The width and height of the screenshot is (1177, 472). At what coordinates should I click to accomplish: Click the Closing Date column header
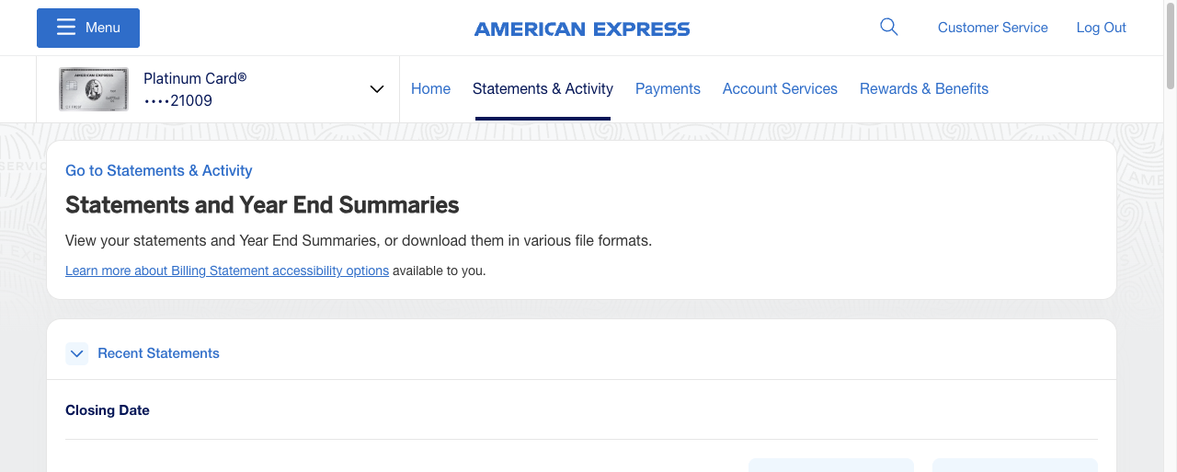pyautogui.click(x=108, y=410)
